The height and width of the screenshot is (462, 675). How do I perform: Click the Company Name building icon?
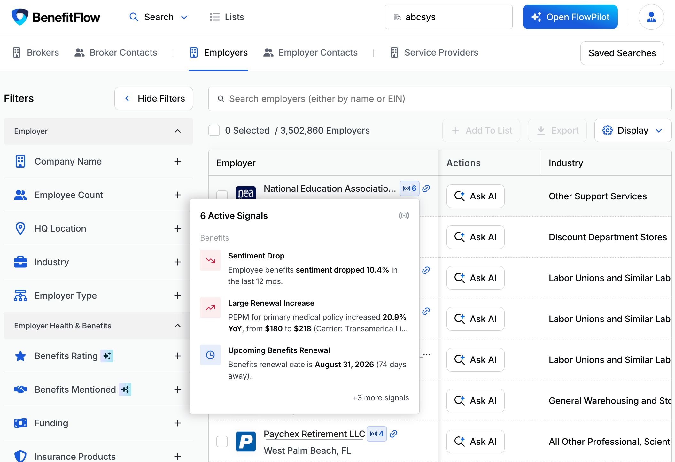pyautogui.click(x=20, y=161)
